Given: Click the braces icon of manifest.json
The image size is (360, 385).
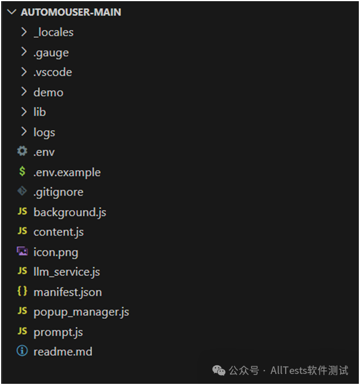Looking at the screenshot, I should [x=22, y=291].
